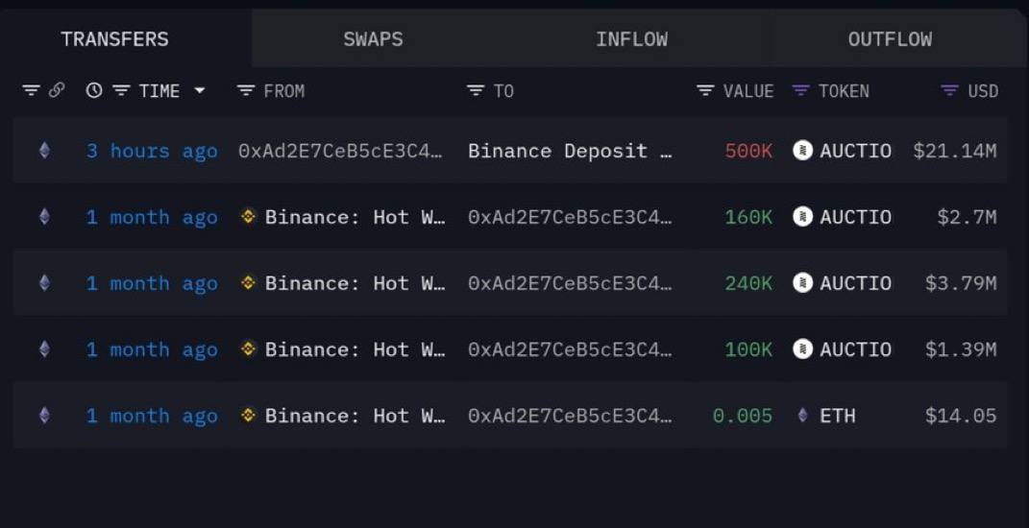Screen dimensions: 1029x528
Task: Open the Binance Deposit address link
Action: coord(570,152)
